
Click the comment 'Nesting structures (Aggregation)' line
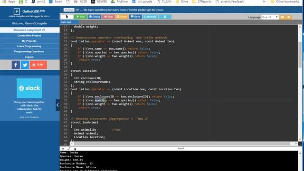[x=109, y=119]
